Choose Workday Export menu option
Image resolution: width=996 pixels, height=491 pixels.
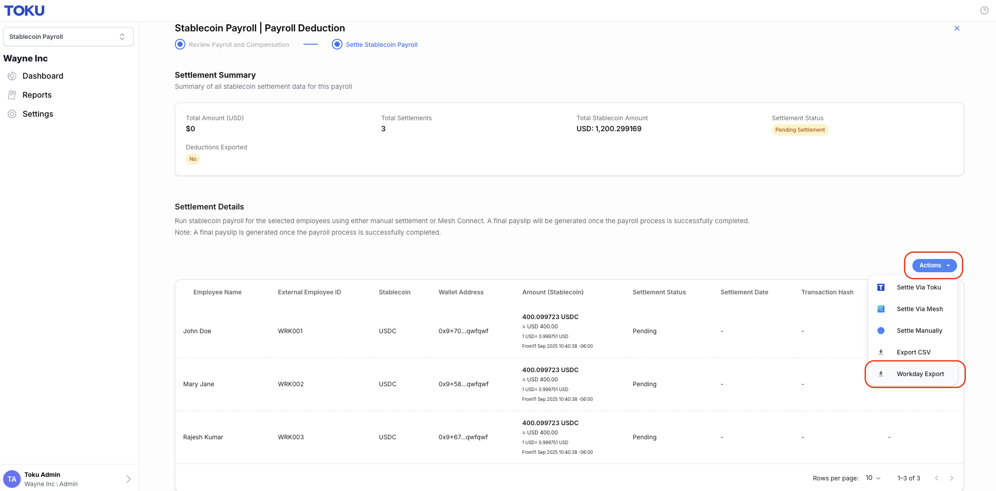tap(913, 374)
